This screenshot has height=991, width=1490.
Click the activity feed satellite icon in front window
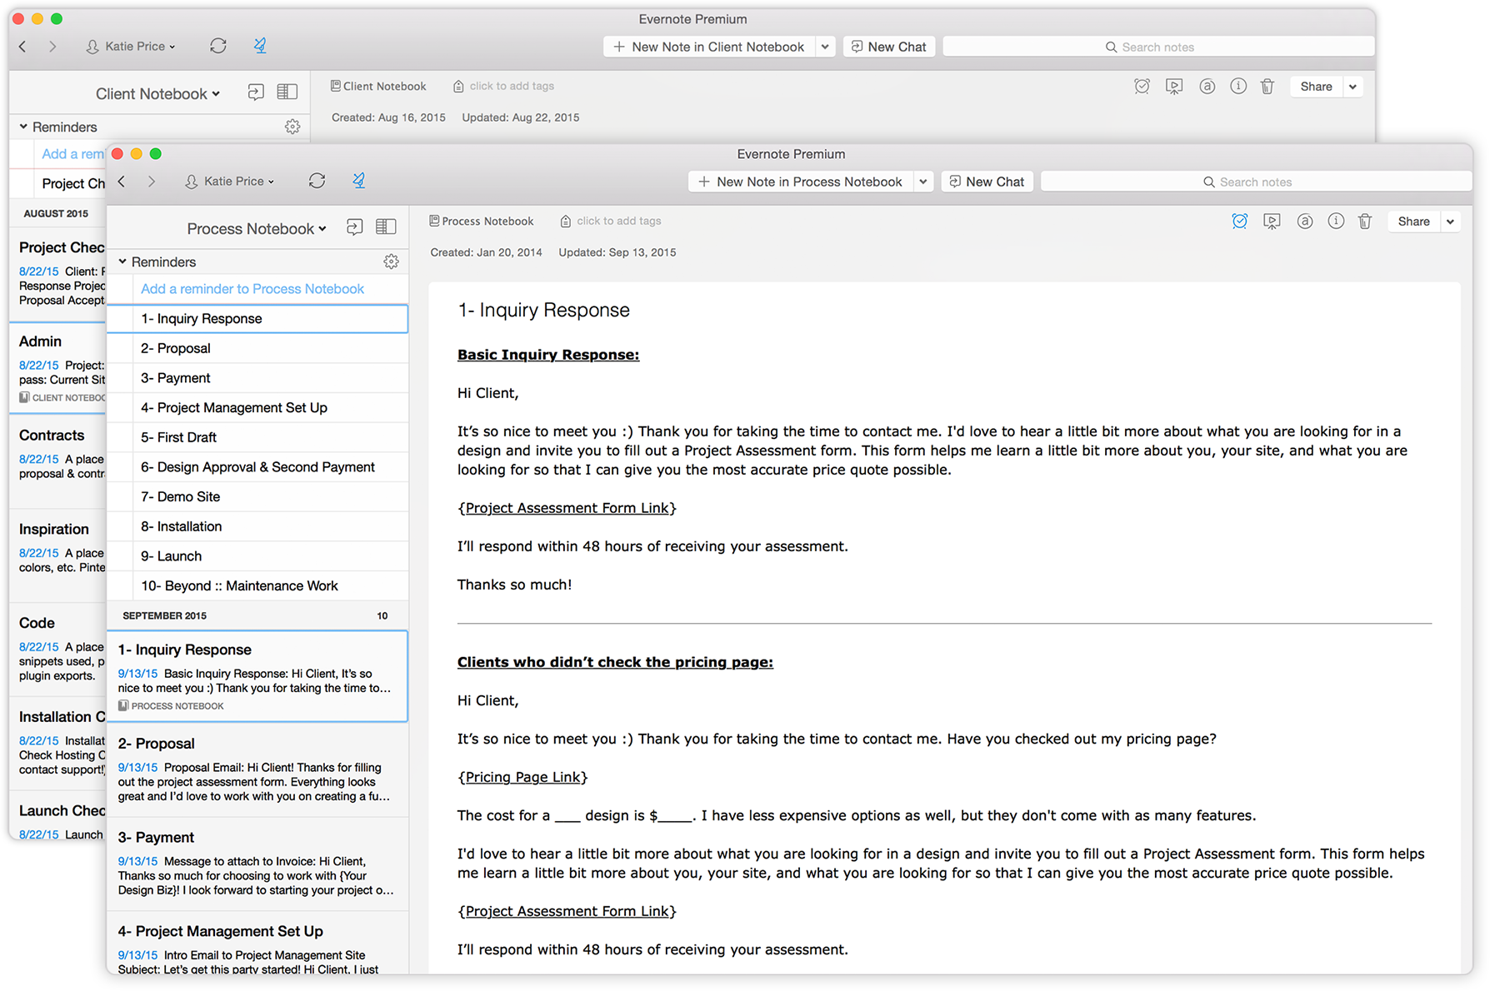click(x=359, y=181)
